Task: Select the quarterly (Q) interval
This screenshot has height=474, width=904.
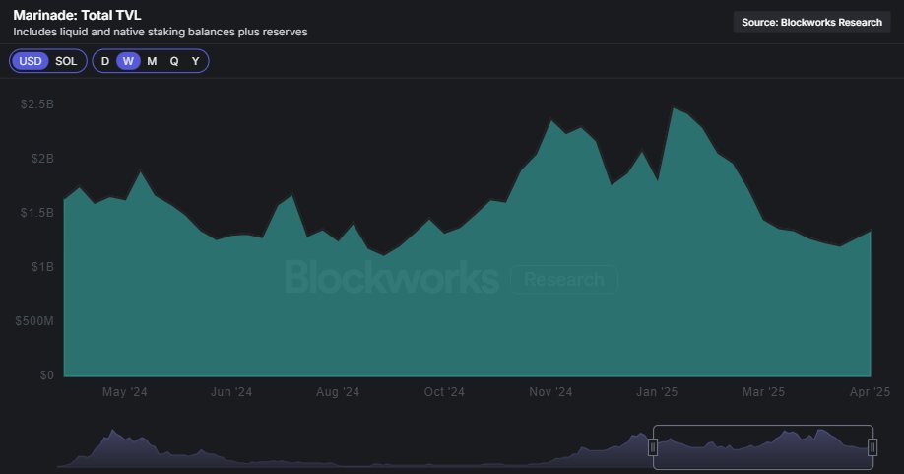Action: 174,61
